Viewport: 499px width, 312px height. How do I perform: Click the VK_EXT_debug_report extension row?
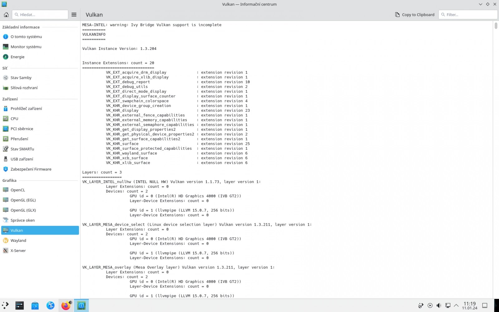(178, 82)
